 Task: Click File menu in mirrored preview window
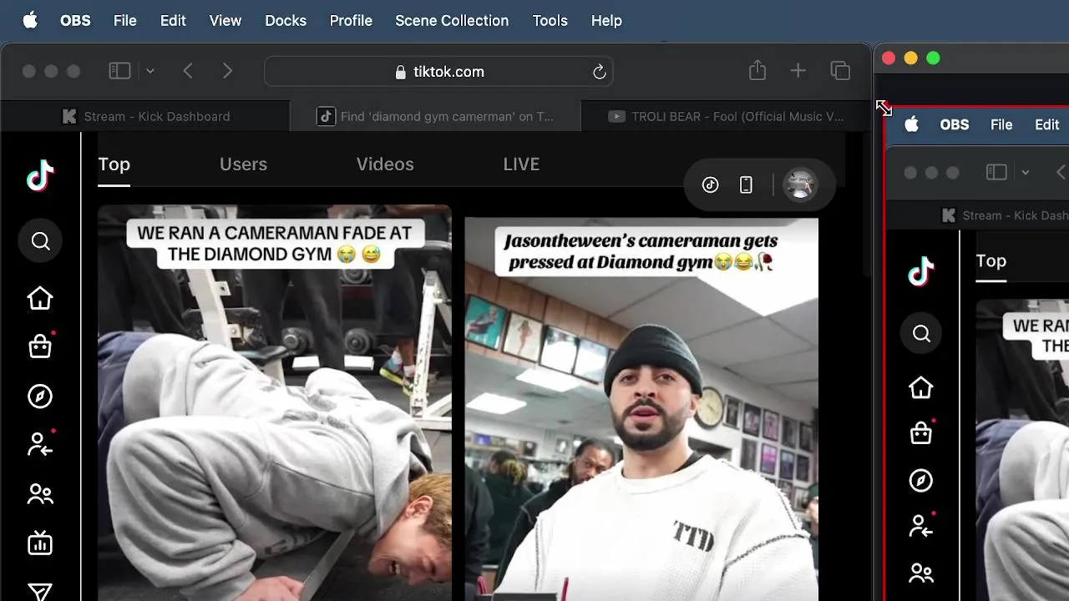(1001, 125)
